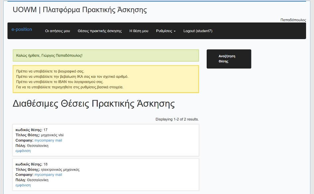
Task: Click the title 'μηχανικός vlsi'
Action: pos(52,135)
